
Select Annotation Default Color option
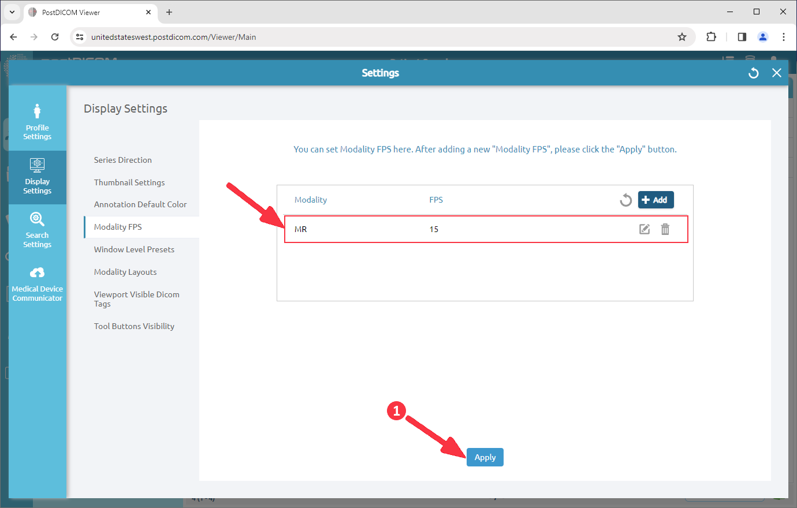140,204
